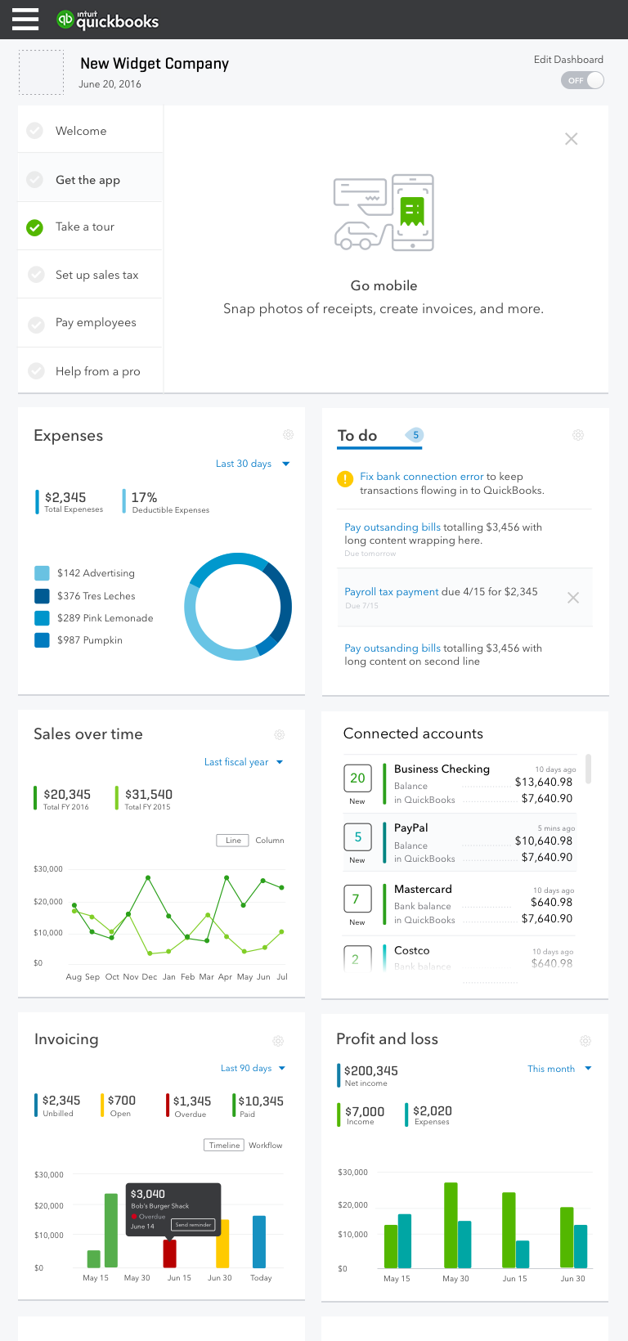
Task: Click the PayPal account name
Action: (x=410, y=828)
